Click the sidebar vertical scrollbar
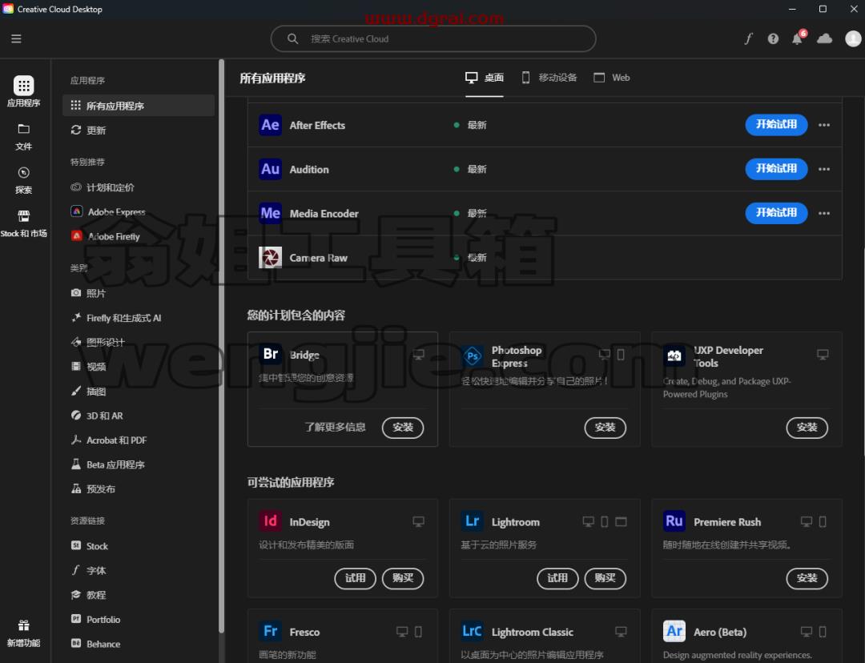 click(x=221, y=346)
